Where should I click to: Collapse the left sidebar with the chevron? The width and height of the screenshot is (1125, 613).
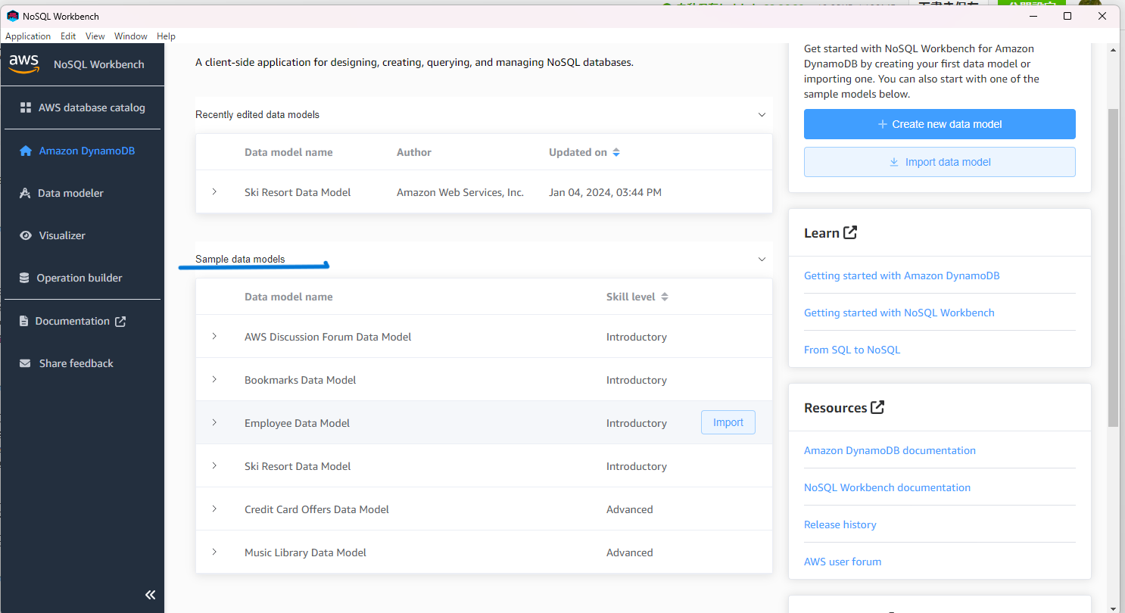tap(150, 595)
